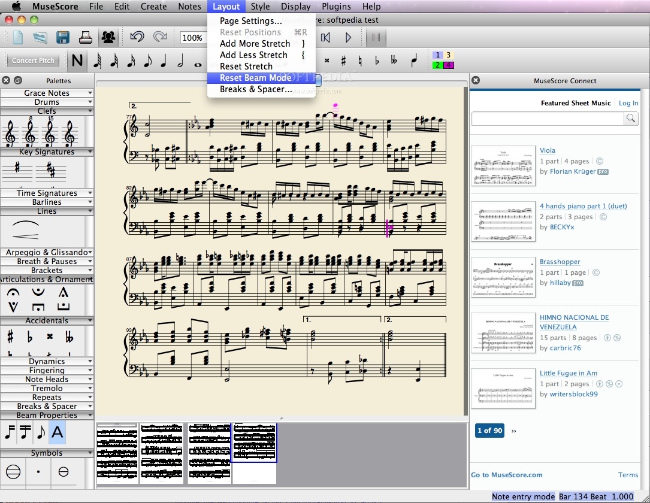Select the whole note duration
This screenshot has height=503, width=650.
[x=198, y=62]
